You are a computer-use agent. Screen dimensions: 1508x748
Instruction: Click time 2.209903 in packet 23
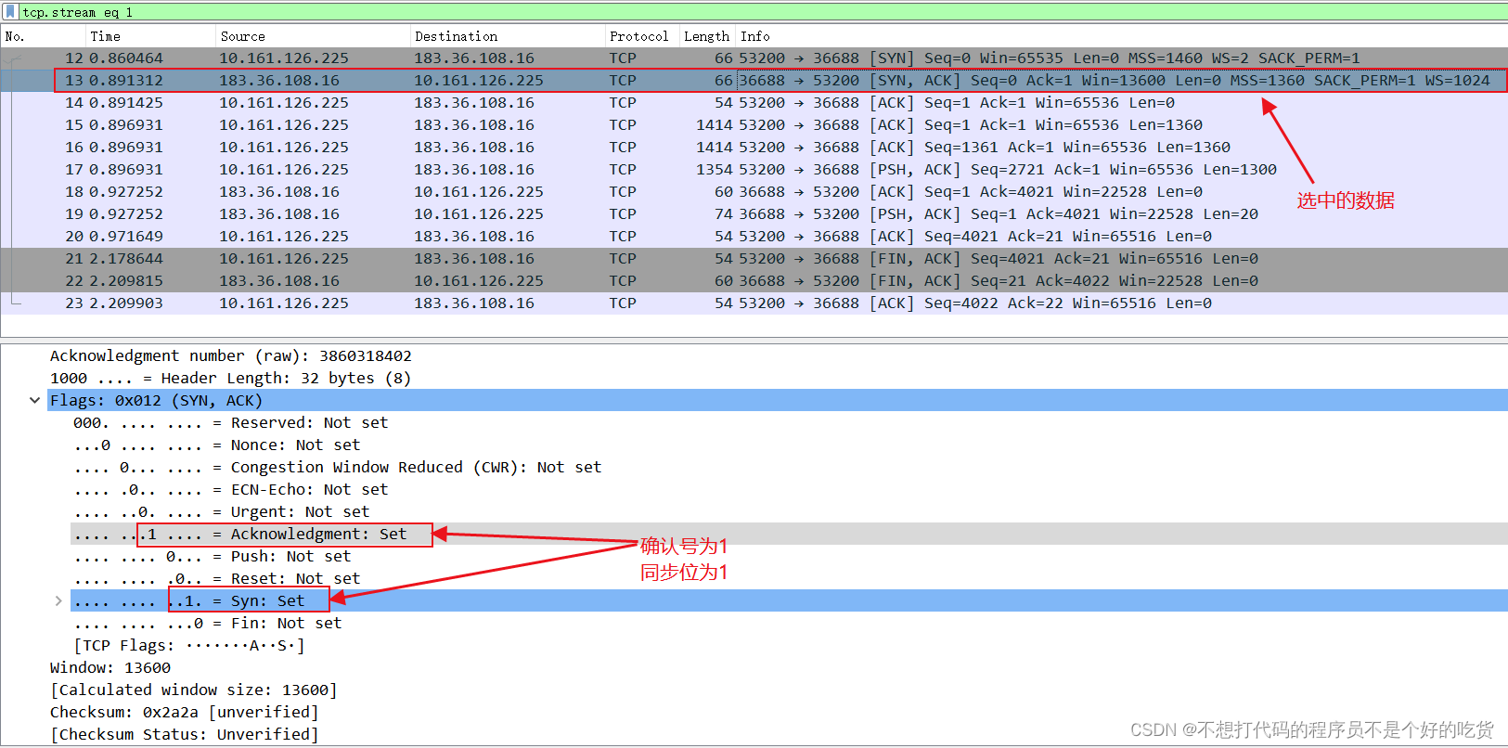126,303
